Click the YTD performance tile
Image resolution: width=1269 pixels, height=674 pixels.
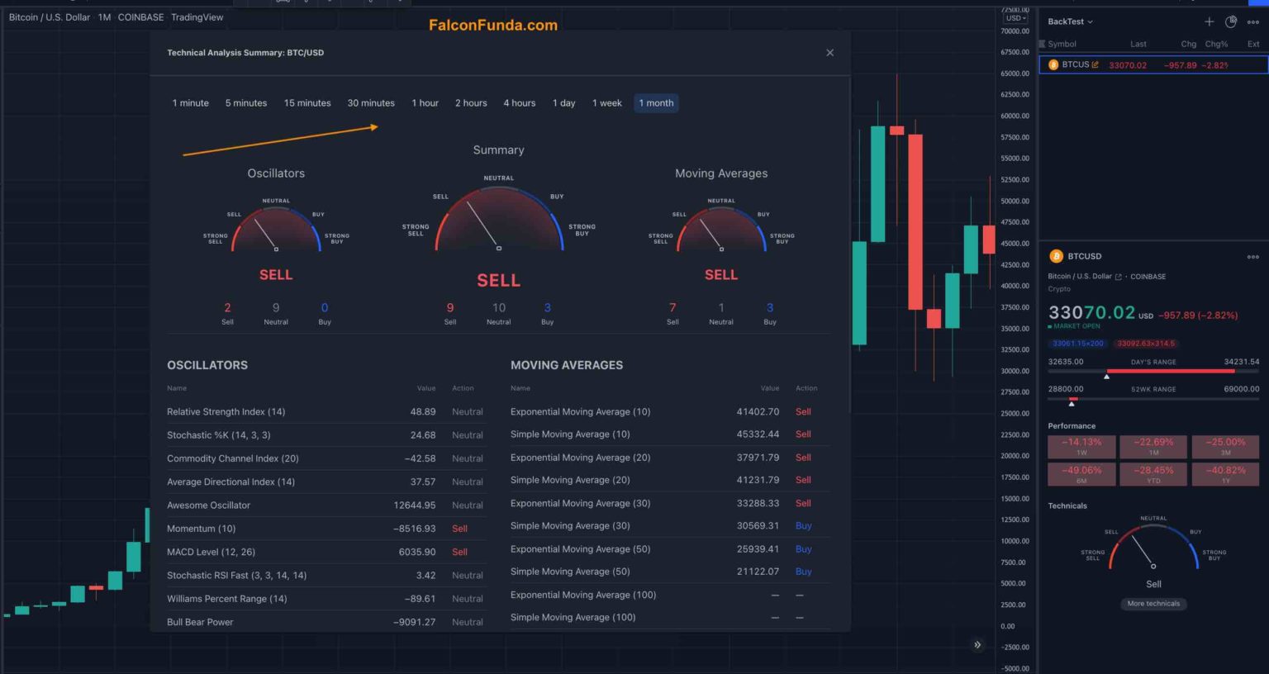1154,475
